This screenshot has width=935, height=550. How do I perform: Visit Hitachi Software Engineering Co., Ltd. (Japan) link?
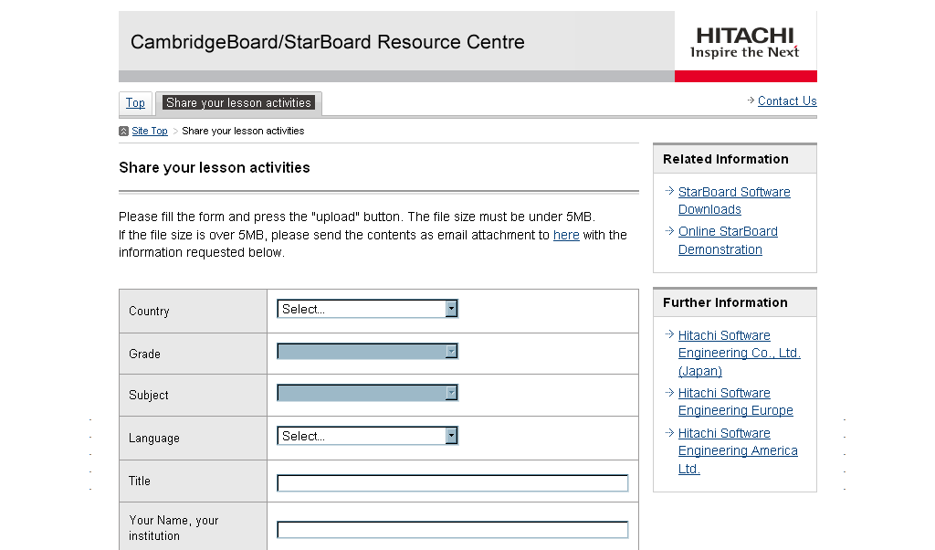tap(739, 354)
